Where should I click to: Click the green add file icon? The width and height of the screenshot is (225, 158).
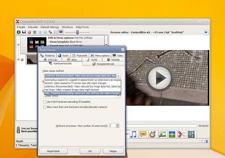click(19, 32)
